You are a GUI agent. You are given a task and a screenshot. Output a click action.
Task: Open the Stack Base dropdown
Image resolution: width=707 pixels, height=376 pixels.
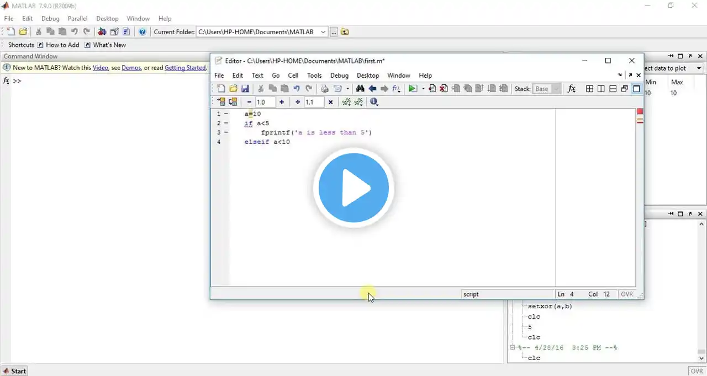pyautogui.click(x=547, y=89)
